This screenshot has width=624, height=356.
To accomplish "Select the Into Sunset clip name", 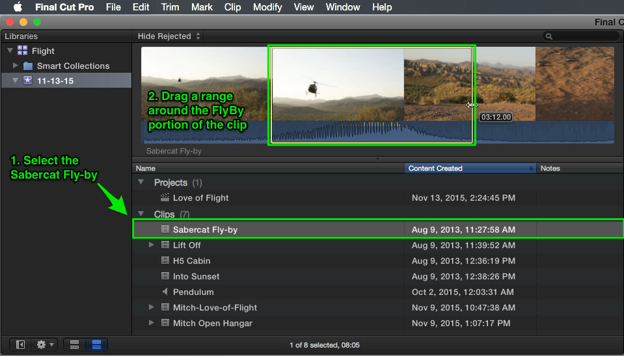I will click(x=196, y=276).
